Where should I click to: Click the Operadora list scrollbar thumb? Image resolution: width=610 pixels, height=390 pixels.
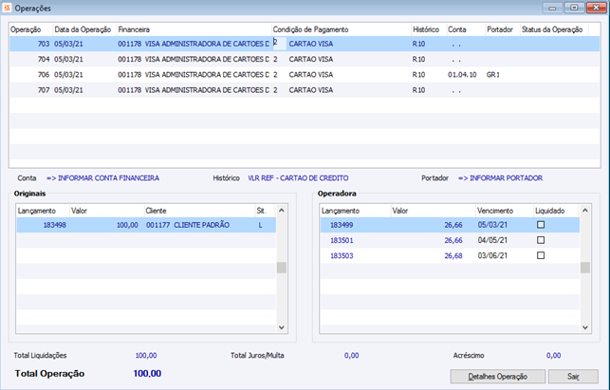pos(585,268)
